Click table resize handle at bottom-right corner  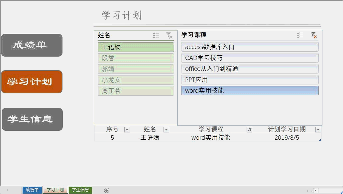point(320,140)
